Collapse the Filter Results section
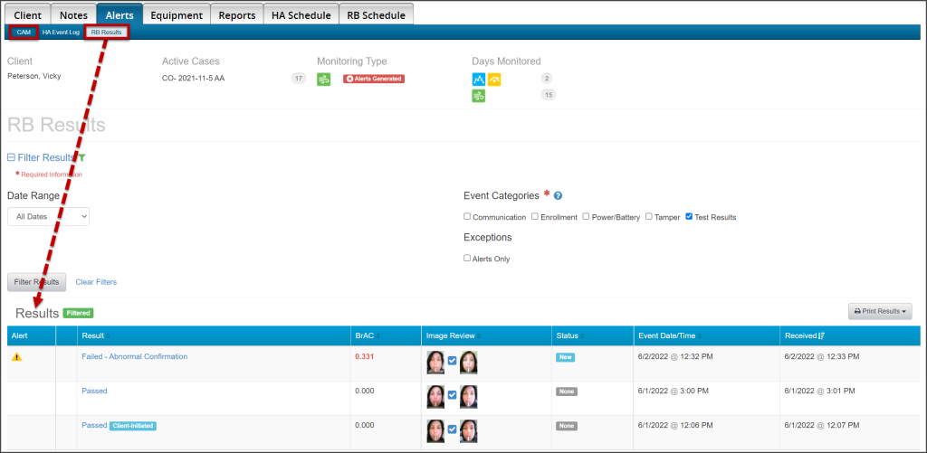This screenshot has height=453, width=927. (x=12, y=157)
